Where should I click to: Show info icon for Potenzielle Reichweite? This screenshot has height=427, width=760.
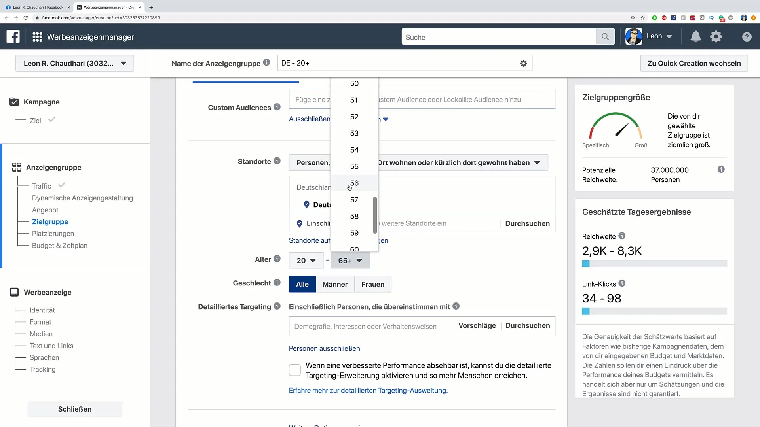pos(721,170)
